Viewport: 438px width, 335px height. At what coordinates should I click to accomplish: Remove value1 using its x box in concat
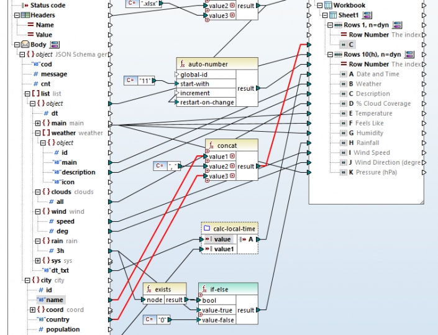232,156
